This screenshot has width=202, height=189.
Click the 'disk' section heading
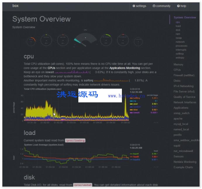click(29, 177)
